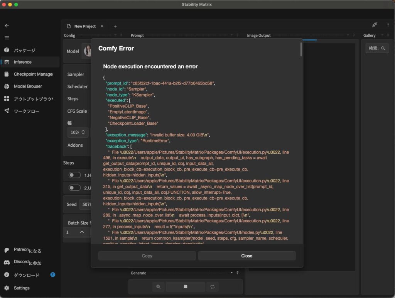Switch to the New Project tab
This screenshot has width=395, height=298.
(x=85, y=26)
